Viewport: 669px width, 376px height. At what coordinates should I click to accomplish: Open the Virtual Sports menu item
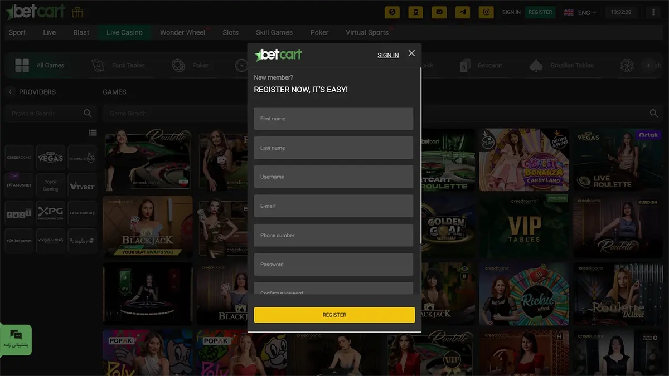[x=367, y=32]
